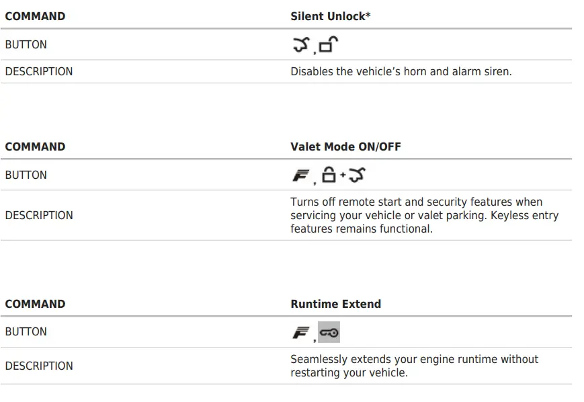Click the remote start icon in Silent Unlock row

[300, 45]
